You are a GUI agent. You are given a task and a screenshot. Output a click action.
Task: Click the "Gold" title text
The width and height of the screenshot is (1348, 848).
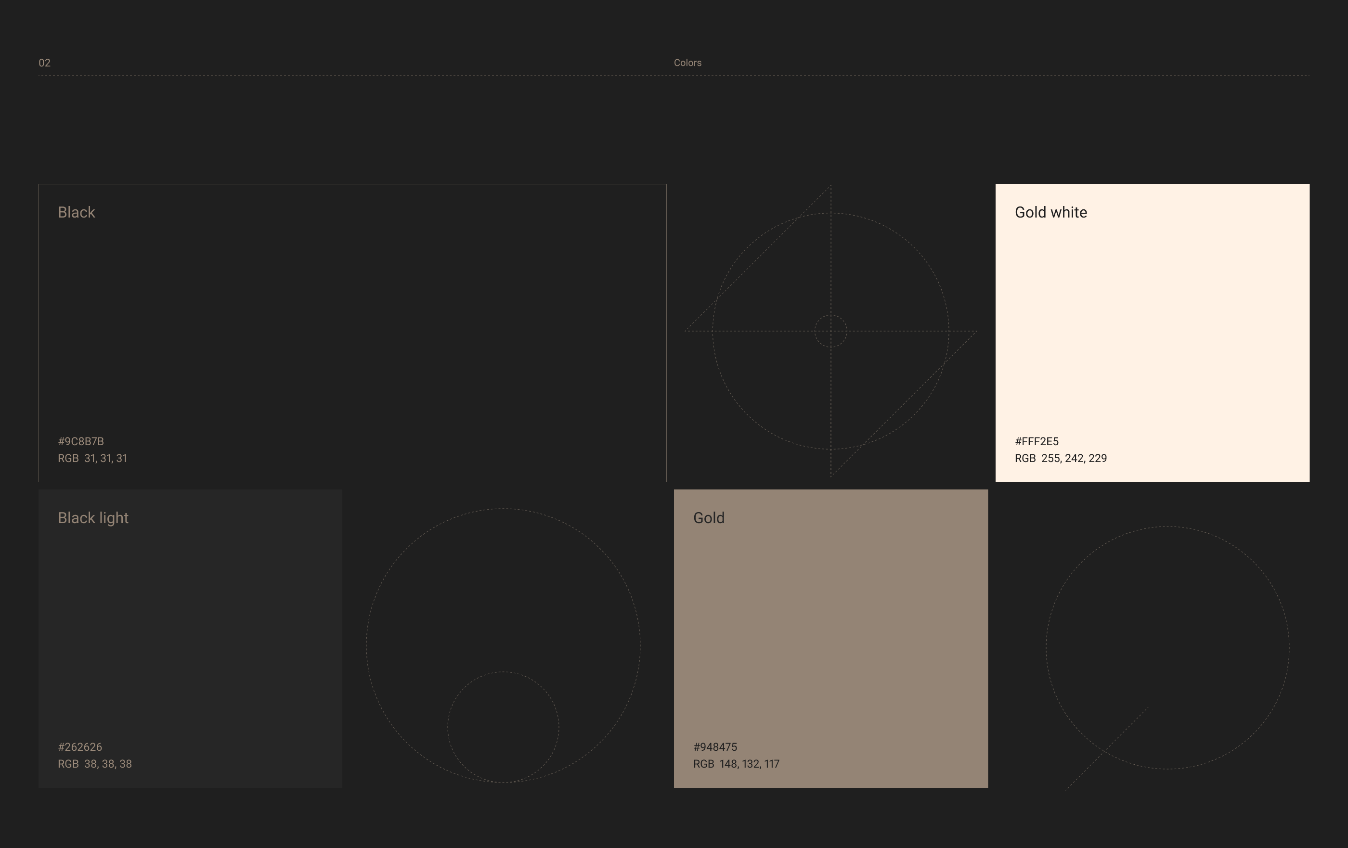[x=708, y=518]
